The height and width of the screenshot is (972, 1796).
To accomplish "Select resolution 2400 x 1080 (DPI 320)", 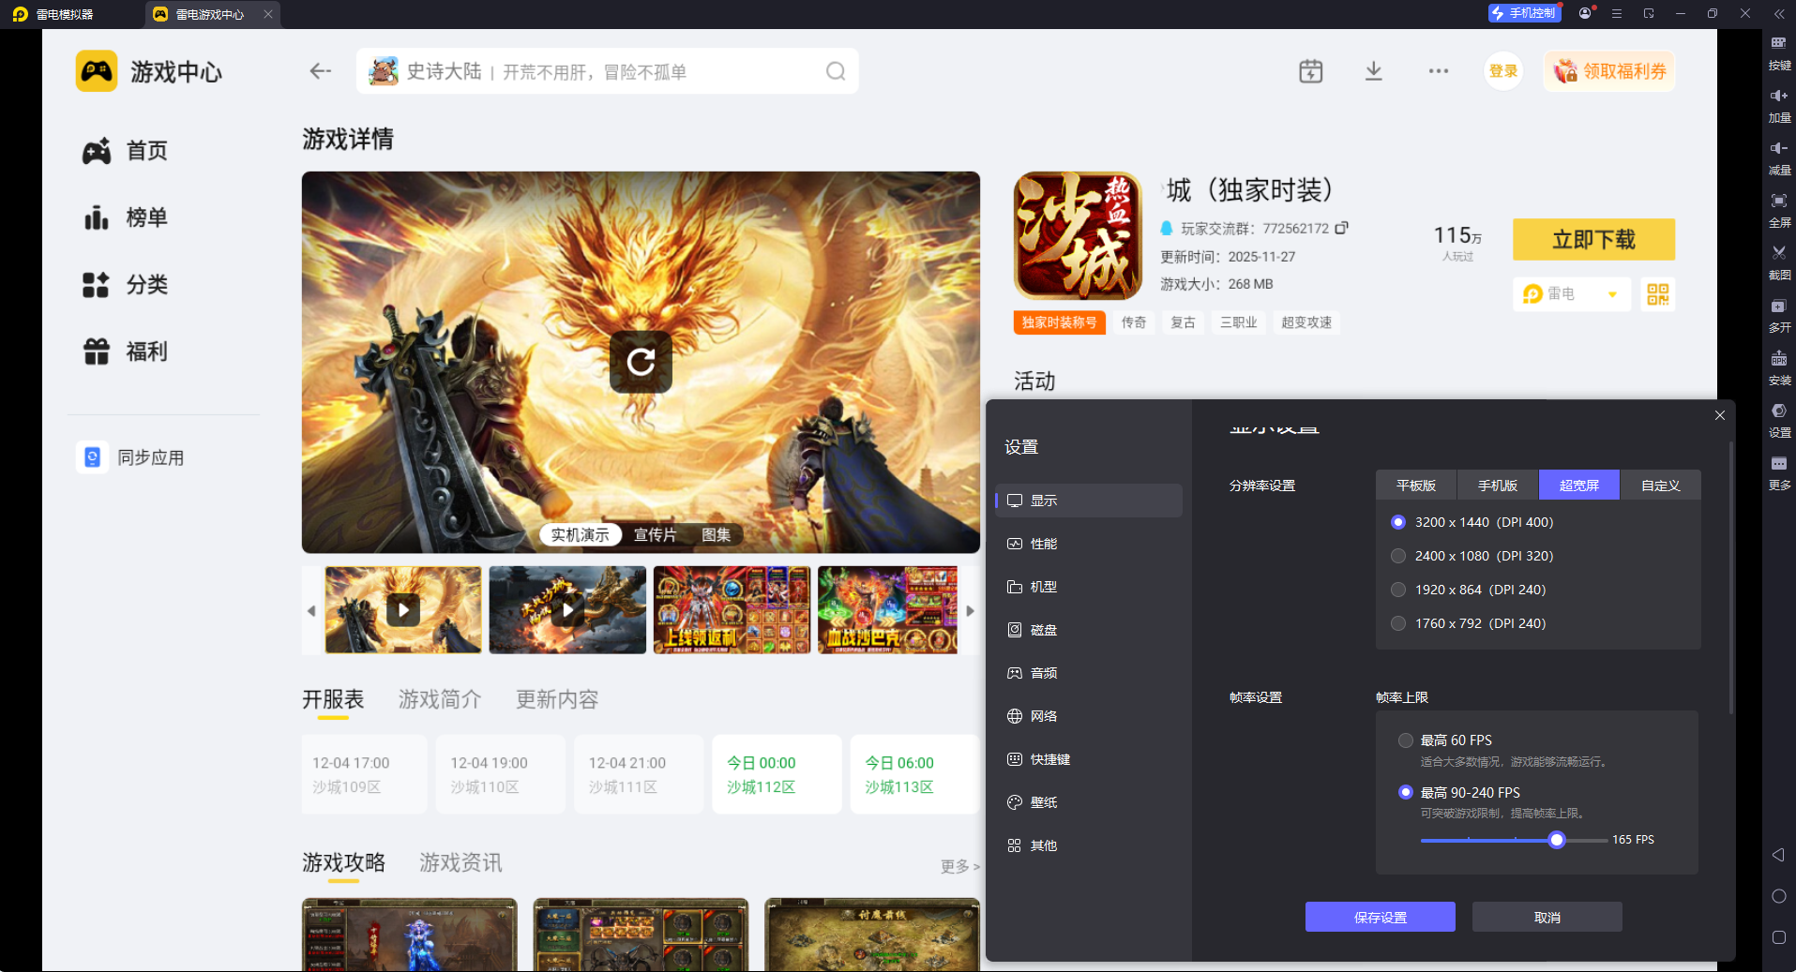I will tap(1398, 555).
